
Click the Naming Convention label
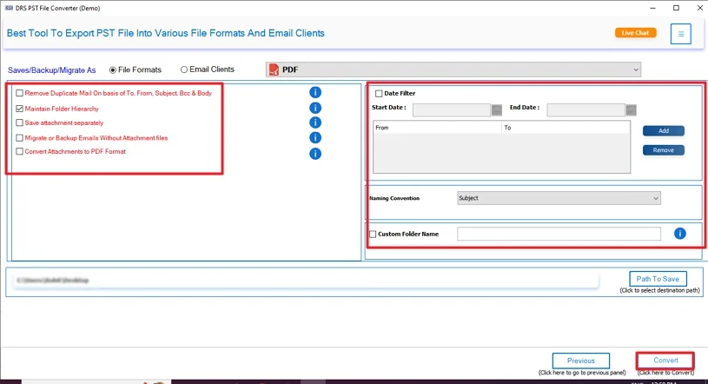point(394,198)
